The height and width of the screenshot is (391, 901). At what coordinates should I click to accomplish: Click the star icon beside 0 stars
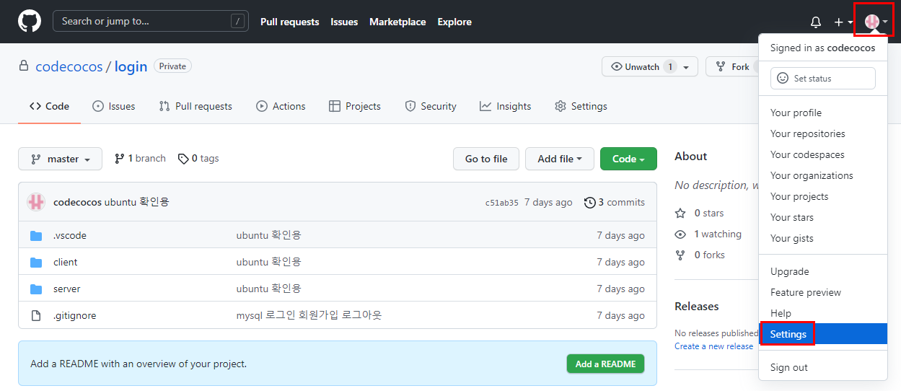pyautogui.click(x=680, y=213)
